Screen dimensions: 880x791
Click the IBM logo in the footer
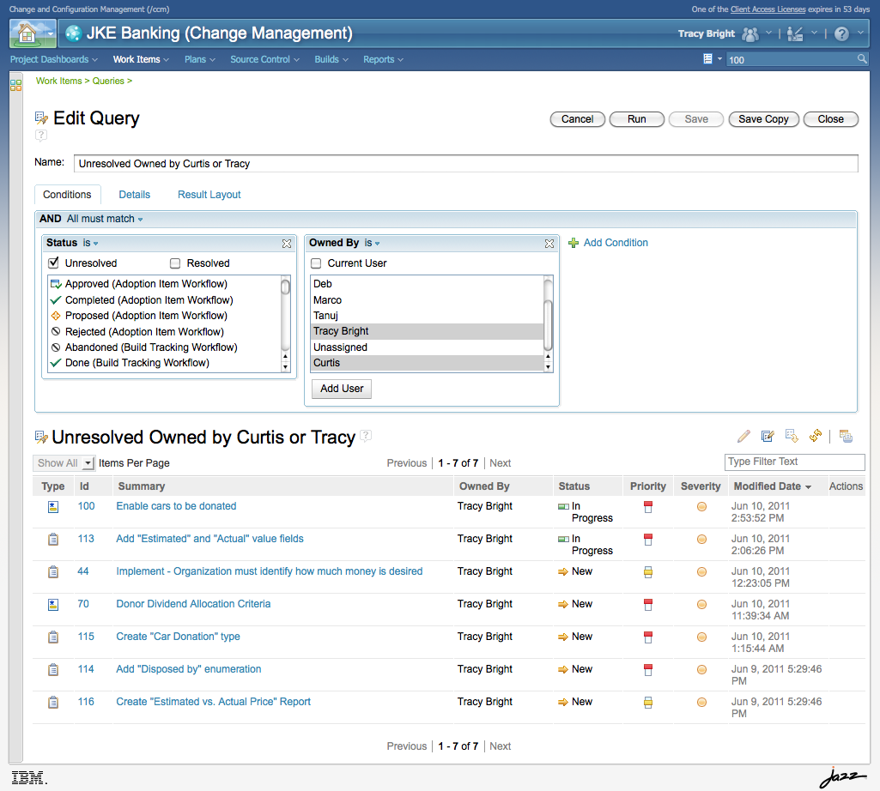point(29,777)
